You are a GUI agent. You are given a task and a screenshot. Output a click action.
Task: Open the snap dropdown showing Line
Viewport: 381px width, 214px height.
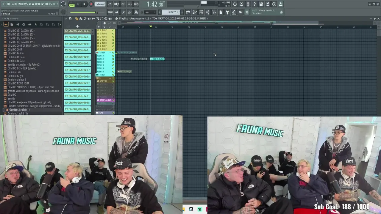pyautogui.click(x=150, y=12)
